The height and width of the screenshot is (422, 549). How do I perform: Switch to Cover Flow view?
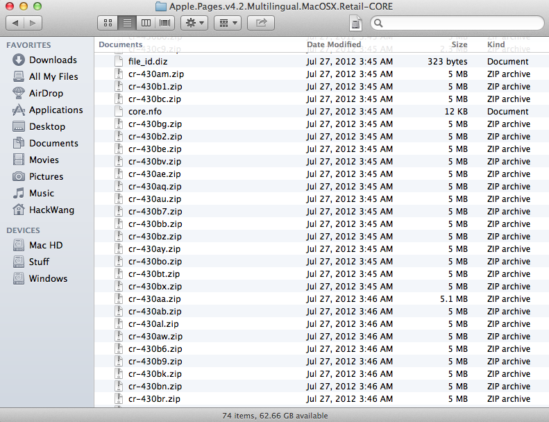165,23
